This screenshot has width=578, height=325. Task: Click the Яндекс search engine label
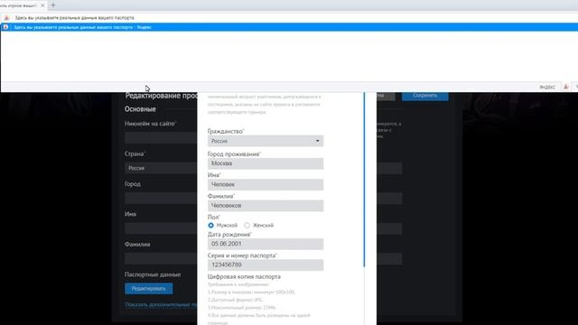tap(547, 88)
